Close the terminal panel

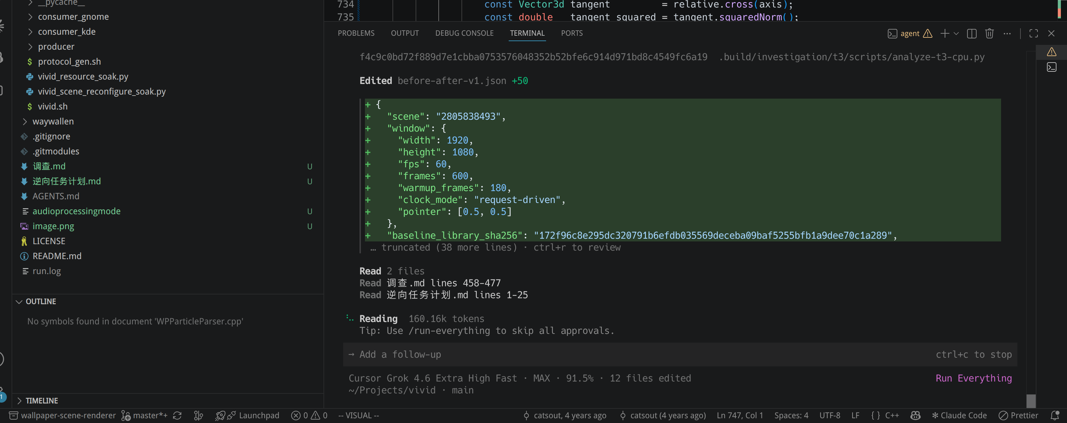point(1051,34)
